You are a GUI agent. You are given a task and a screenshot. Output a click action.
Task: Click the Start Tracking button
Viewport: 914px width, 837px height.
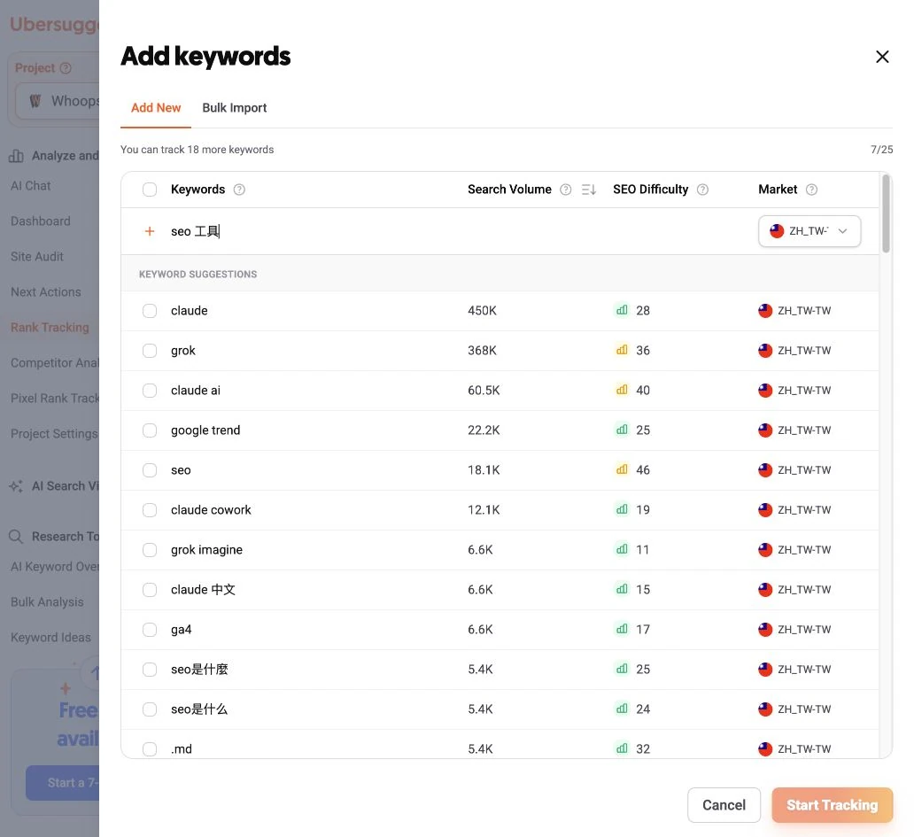click(x=832, y=805)
